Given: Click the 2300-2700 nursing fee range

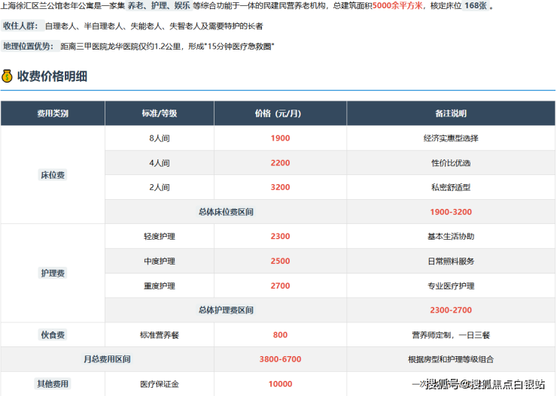Looking at the screenshot, I should (451, 310).
